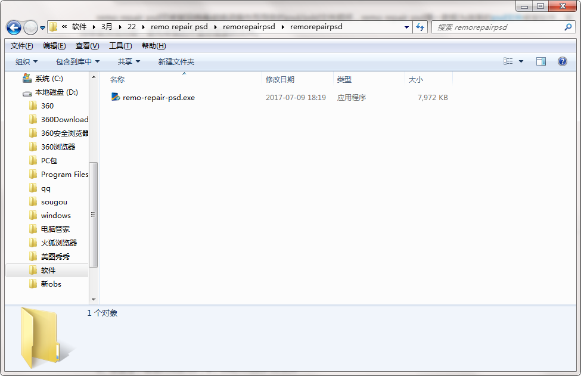Click the navigation pane scrollbar thumb
This screenshot has height=376, width=581.
pyautogui.click(x=94, y=215)
